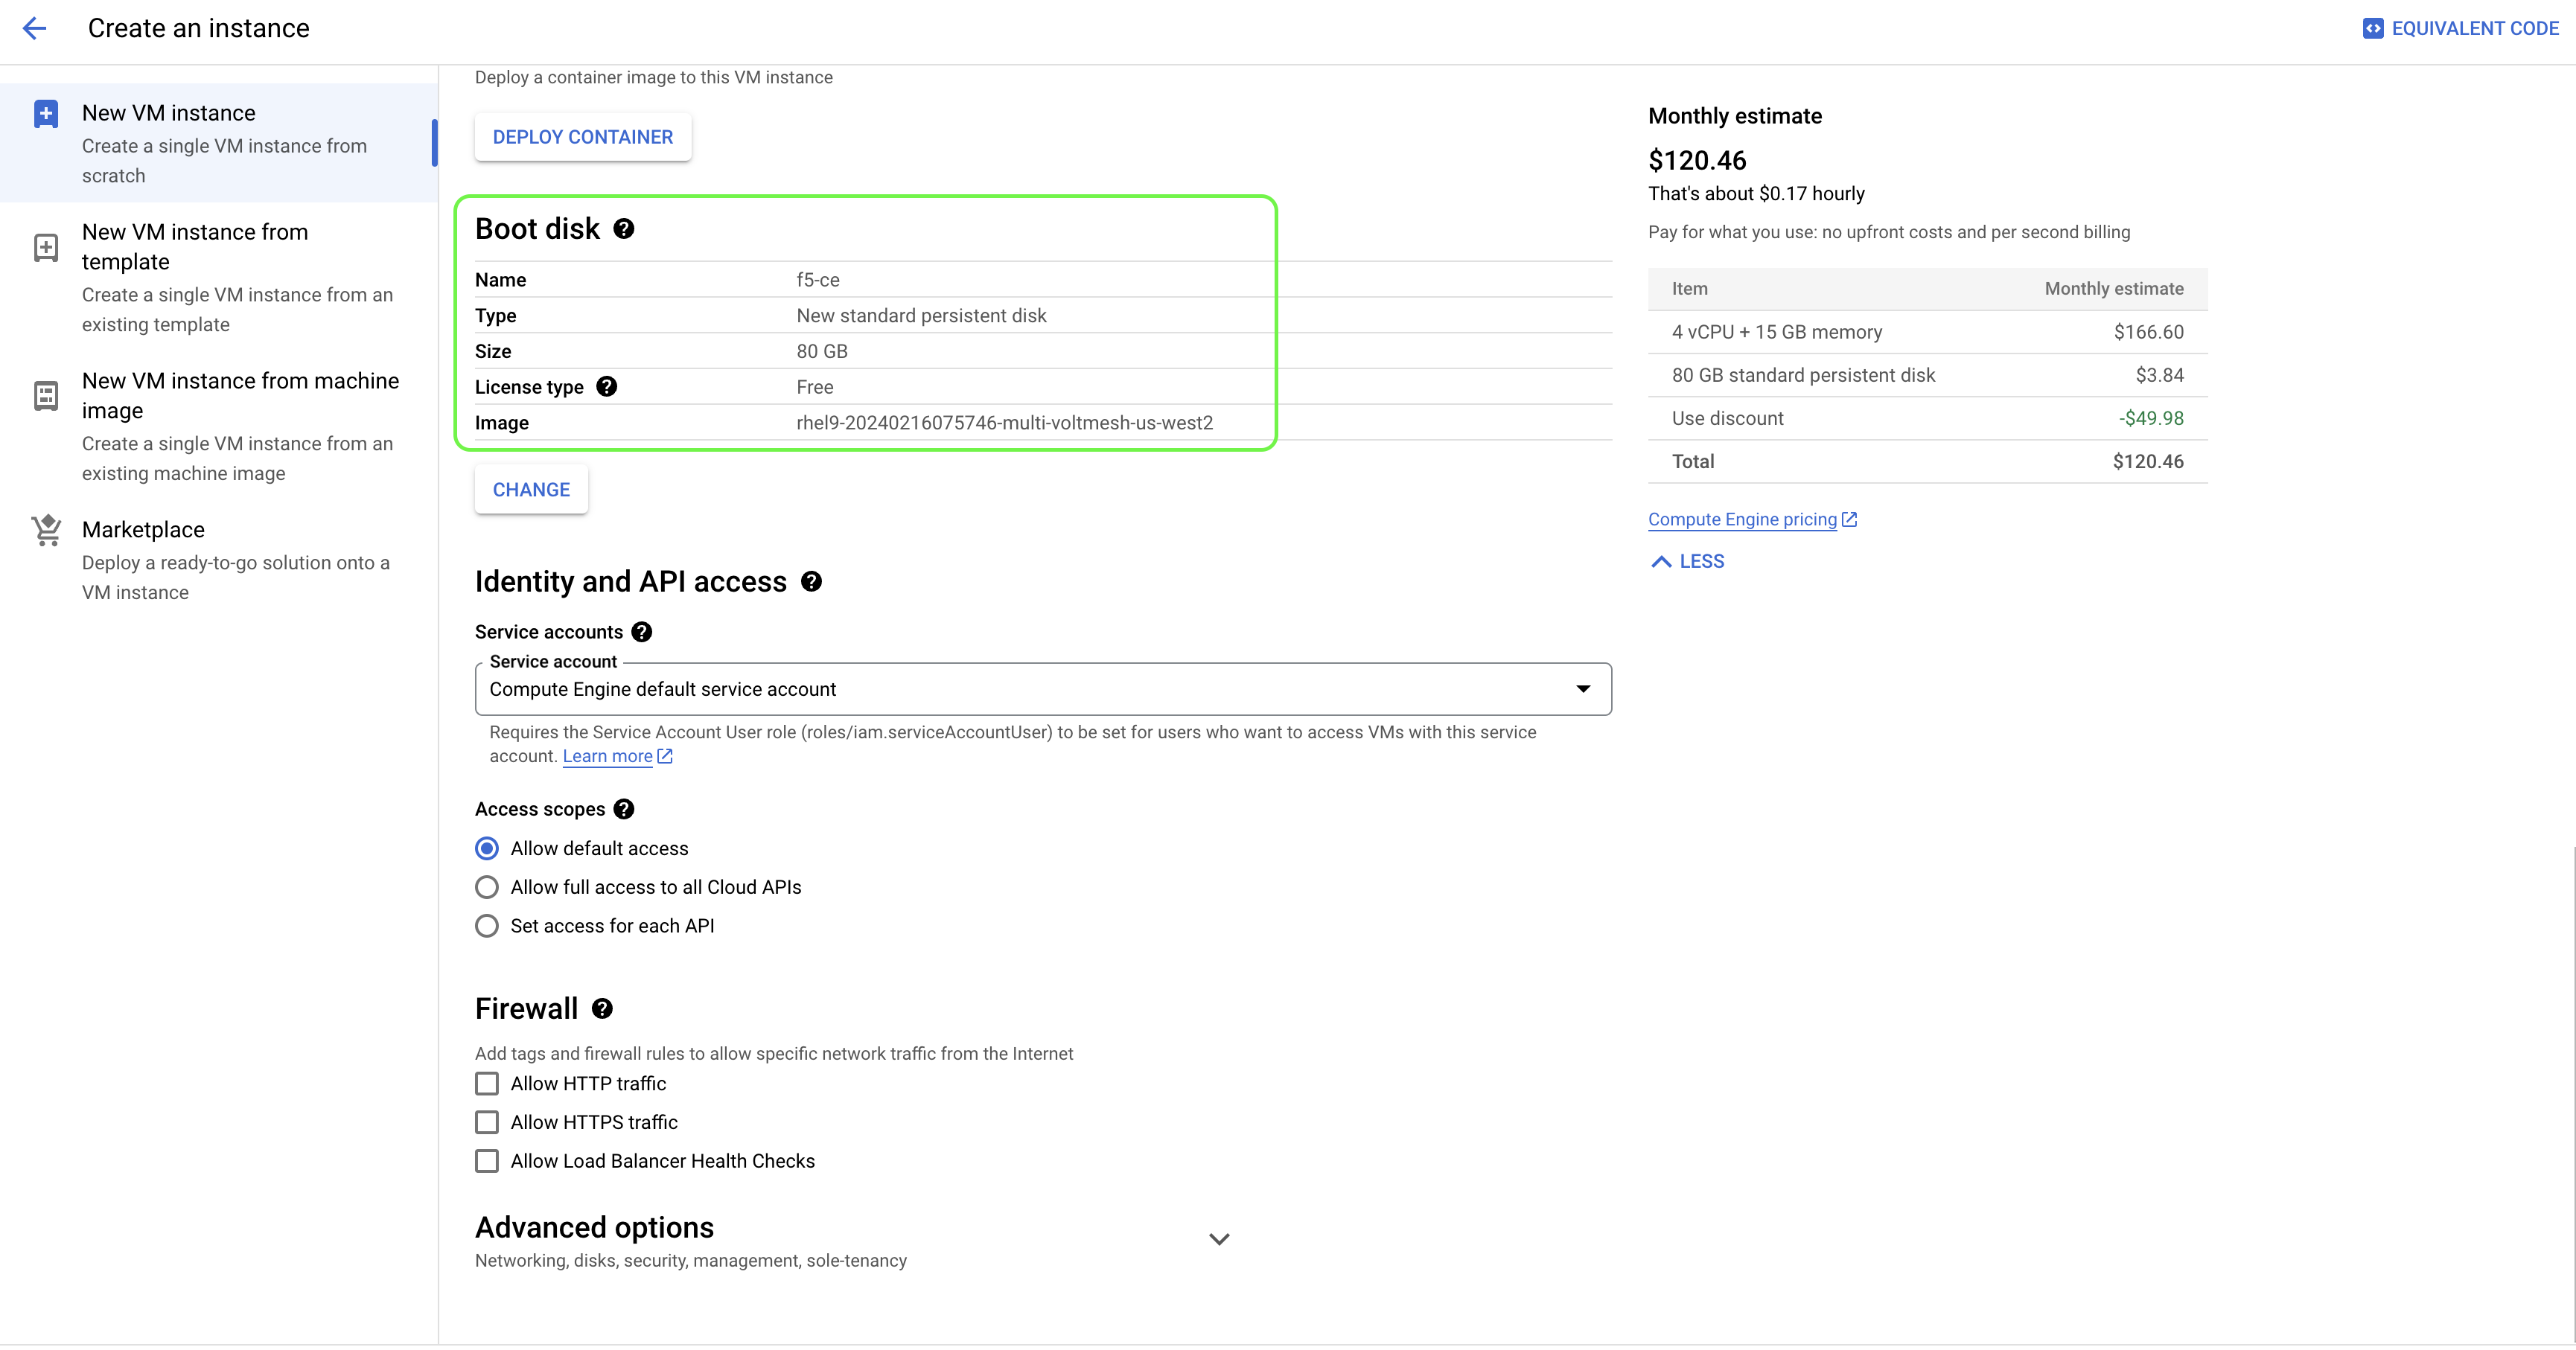
Task: Collapse the estimate with LESS
Action: pyautogui.click(x=1688, y=562)
